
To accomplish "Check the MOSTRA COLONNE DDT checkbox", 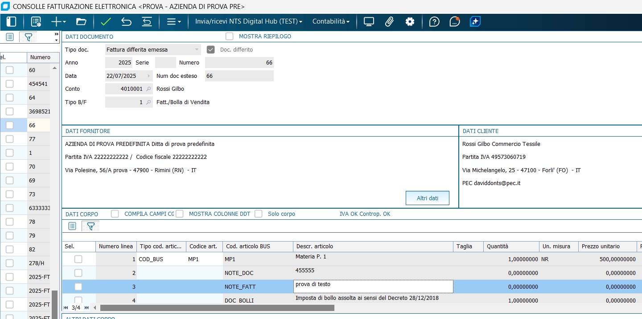I will [x=180, y=214].
